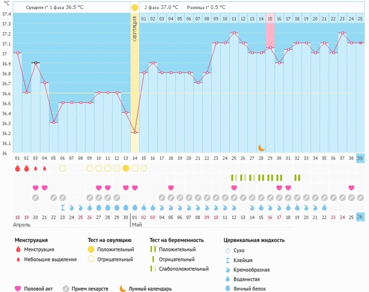Click the heart icon next to 'Половой акт'
The image size is (369, 292).
pos(18,289)
